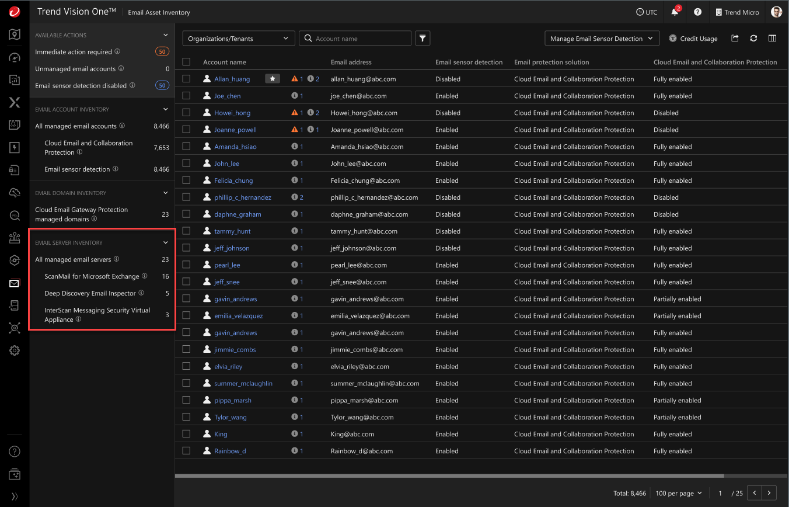The image size is (789, 507).
Task: Select Cloud Email and Collaboration Protection in sidebar
Action: pos(88,147)
